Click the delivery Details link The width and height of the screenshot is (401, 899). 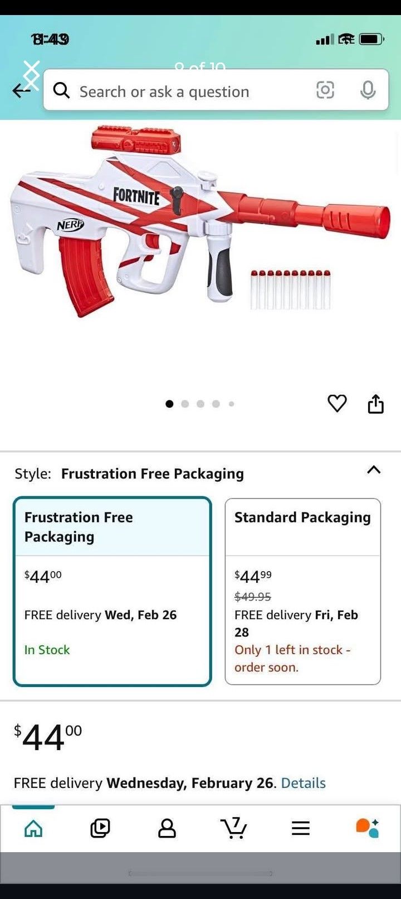(x=303, y=783)
